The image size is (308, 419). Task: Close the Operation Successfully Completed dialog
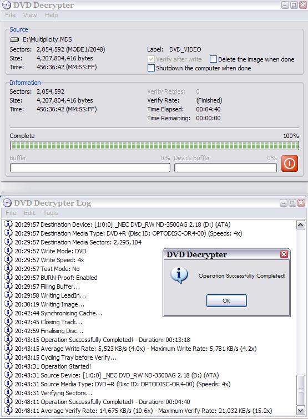(x=284, y=254)
